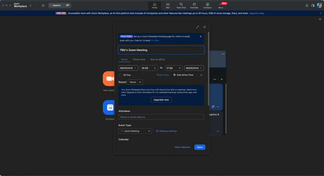Open the More menu with New badge
The height and width of the screenshot is (176, 324).
click(221, 6)
